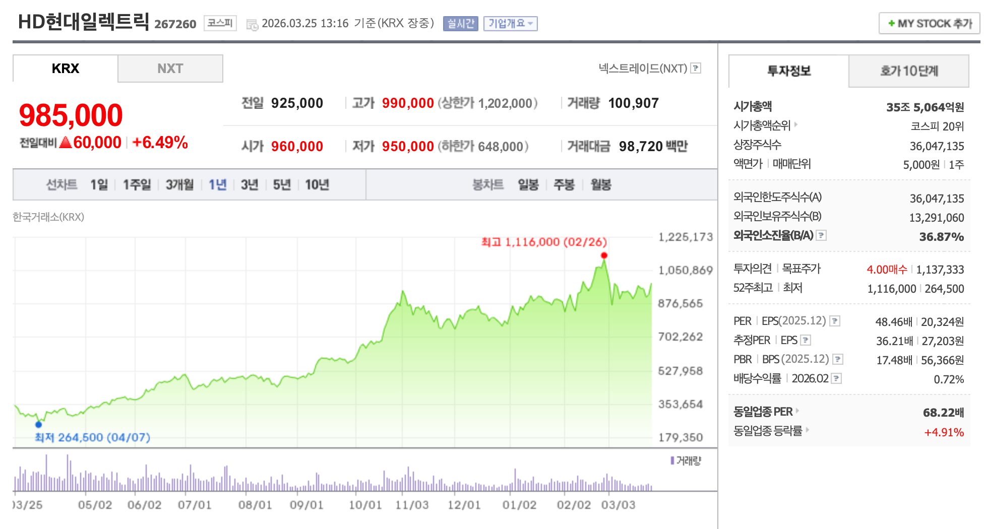Click the help icon next to 외국인소진율(B/A)

click(821, 235)
